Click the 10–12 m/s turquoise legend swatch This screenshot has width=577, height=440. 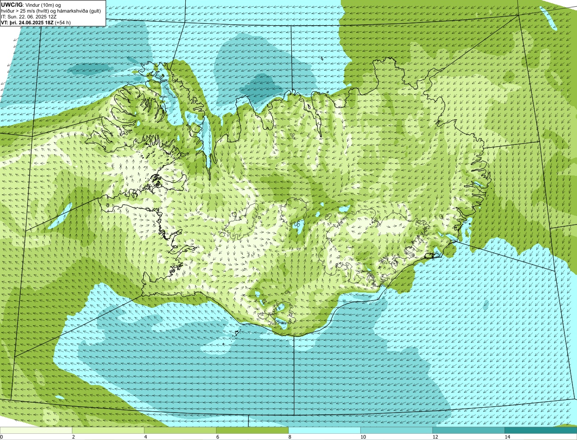coord(397,430)
